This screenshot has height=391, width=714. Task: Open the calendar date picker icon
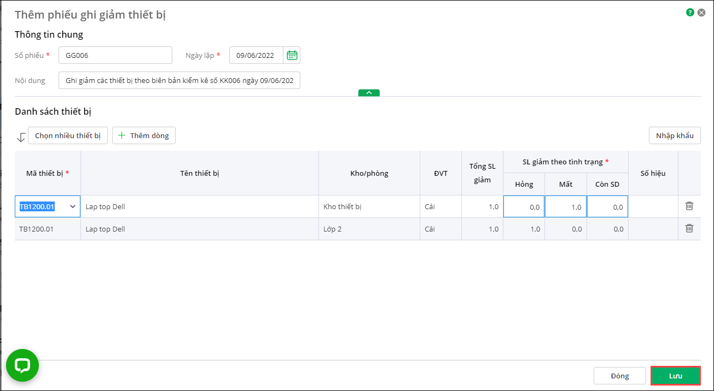pos(292,55)
